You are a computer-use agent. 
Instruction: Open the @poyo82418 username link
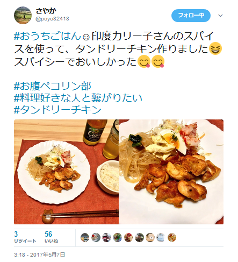pyautogui.click(x=52, y=19)
